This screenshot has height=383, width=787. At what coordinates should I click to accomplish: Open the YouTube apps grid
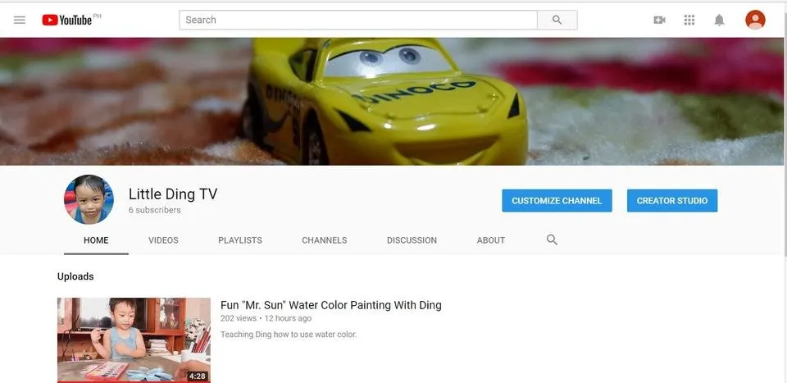coord(689,20)
